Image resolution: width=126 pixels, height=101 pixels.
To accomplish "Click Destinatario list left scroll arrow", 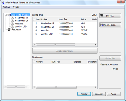I will 34,87.
